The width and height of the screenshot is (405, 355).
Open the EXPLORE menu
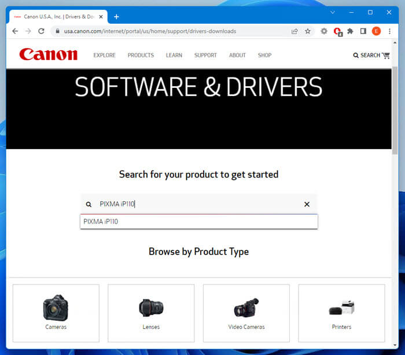[104, 56]
